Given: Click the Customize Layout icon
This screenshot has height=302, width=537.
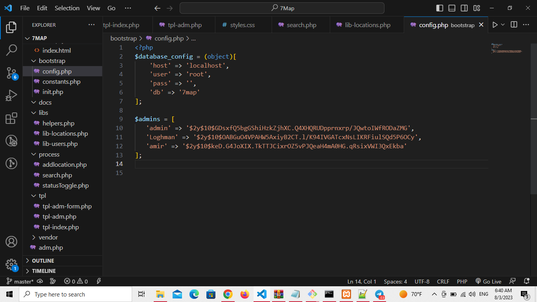Looking at the screenshot, I should click(477, 8).
